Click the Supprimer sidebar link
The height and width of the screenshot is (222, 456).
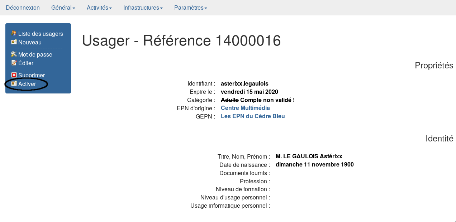tap(32, 75)
